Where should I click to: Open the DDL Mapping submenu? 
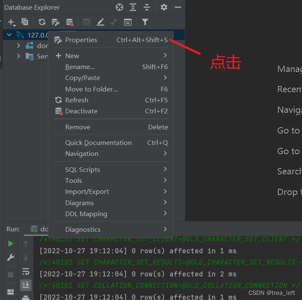pyautogui.click(x=111, y=214)
